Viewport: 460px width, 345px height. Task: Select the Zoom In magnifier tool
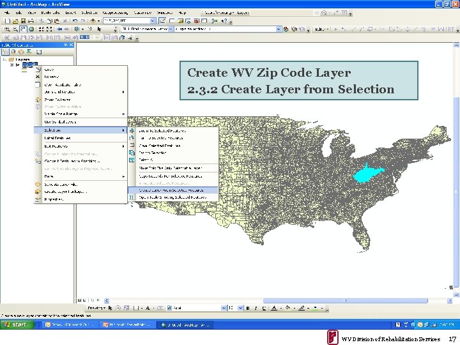7,29
